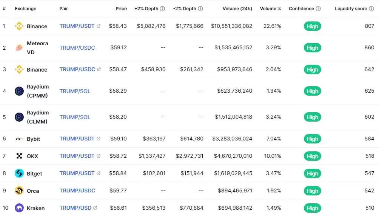Click the Bybit exchange logo
Viewport: 379px width, 215px height.
tap(19, 139)
